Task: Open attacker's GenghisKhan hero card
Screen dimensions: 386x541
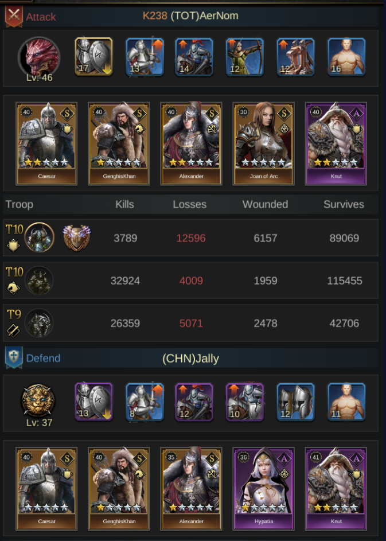Action: [119, 143]
